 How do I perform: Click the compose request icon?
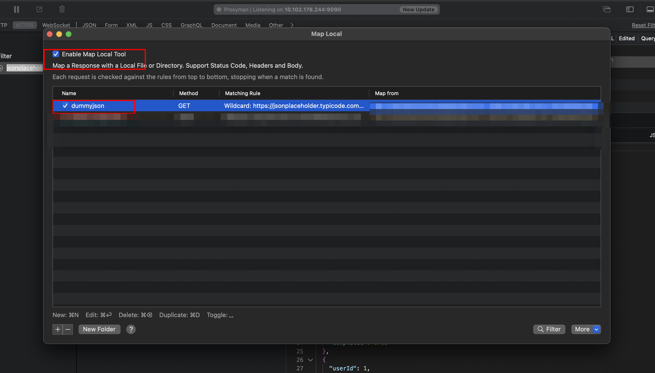tap(40, 10)
